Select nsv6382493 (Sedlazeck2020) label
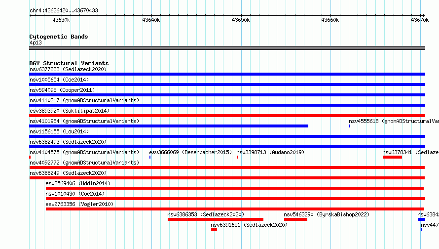This screenshot has height=249, width=439. pyautogui.click(x=68, y=142)
